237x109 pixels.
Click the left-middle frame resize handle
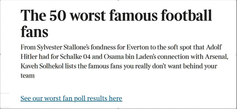(x=0, y=54)
